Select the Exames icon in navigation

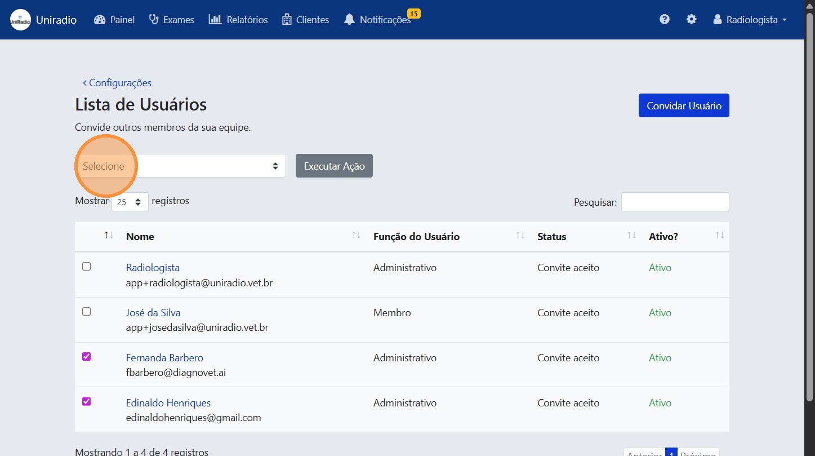(153, 19)
